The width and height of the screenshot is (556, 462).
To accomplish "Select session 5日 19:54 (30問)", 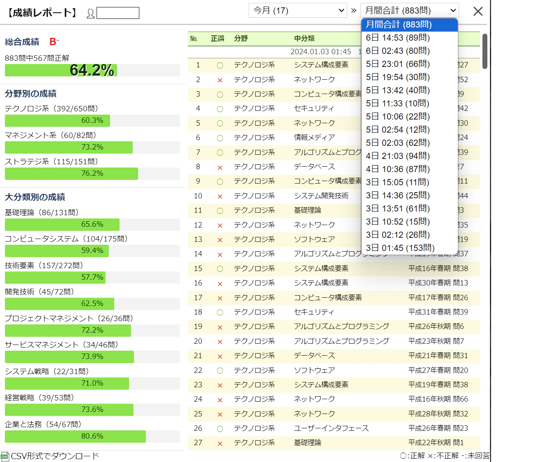I will click(410, 77).
